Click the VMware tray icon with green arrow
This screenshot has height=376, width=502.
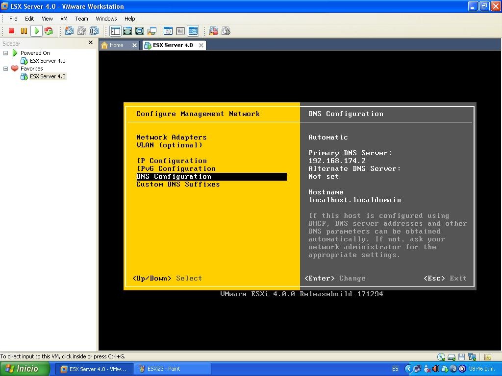pos(445,369)
